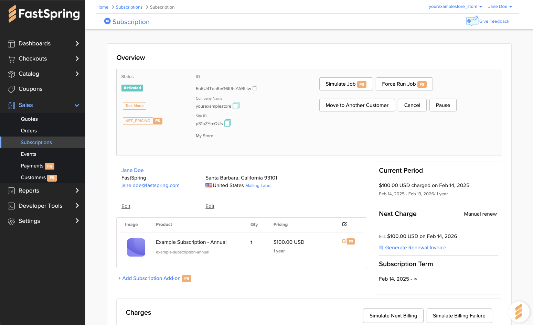Open the Mailing Label link
Image resolution: width=533 pixels, height=325 pixels.
coord(258,186)
